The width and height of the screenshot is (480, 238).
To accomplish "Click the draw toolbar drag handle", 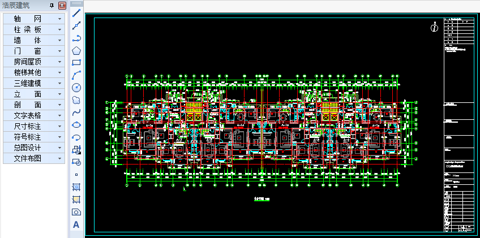I will tap(76, 3).
